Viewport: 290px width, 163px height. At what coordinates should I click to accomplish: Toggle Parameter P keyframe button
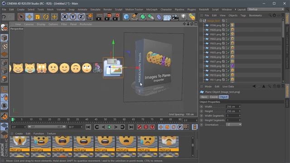point(180,127)
